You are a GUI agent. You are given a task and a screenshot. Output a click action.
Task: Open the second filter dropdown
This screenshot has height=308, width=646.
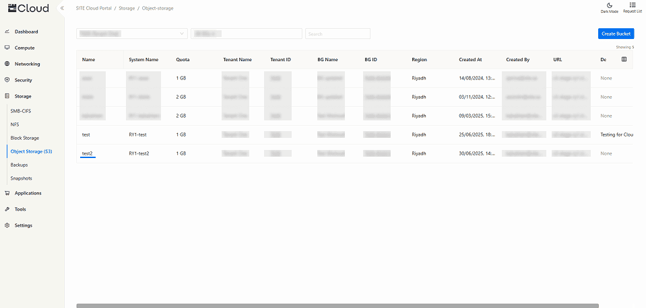(x=246, y=34)
